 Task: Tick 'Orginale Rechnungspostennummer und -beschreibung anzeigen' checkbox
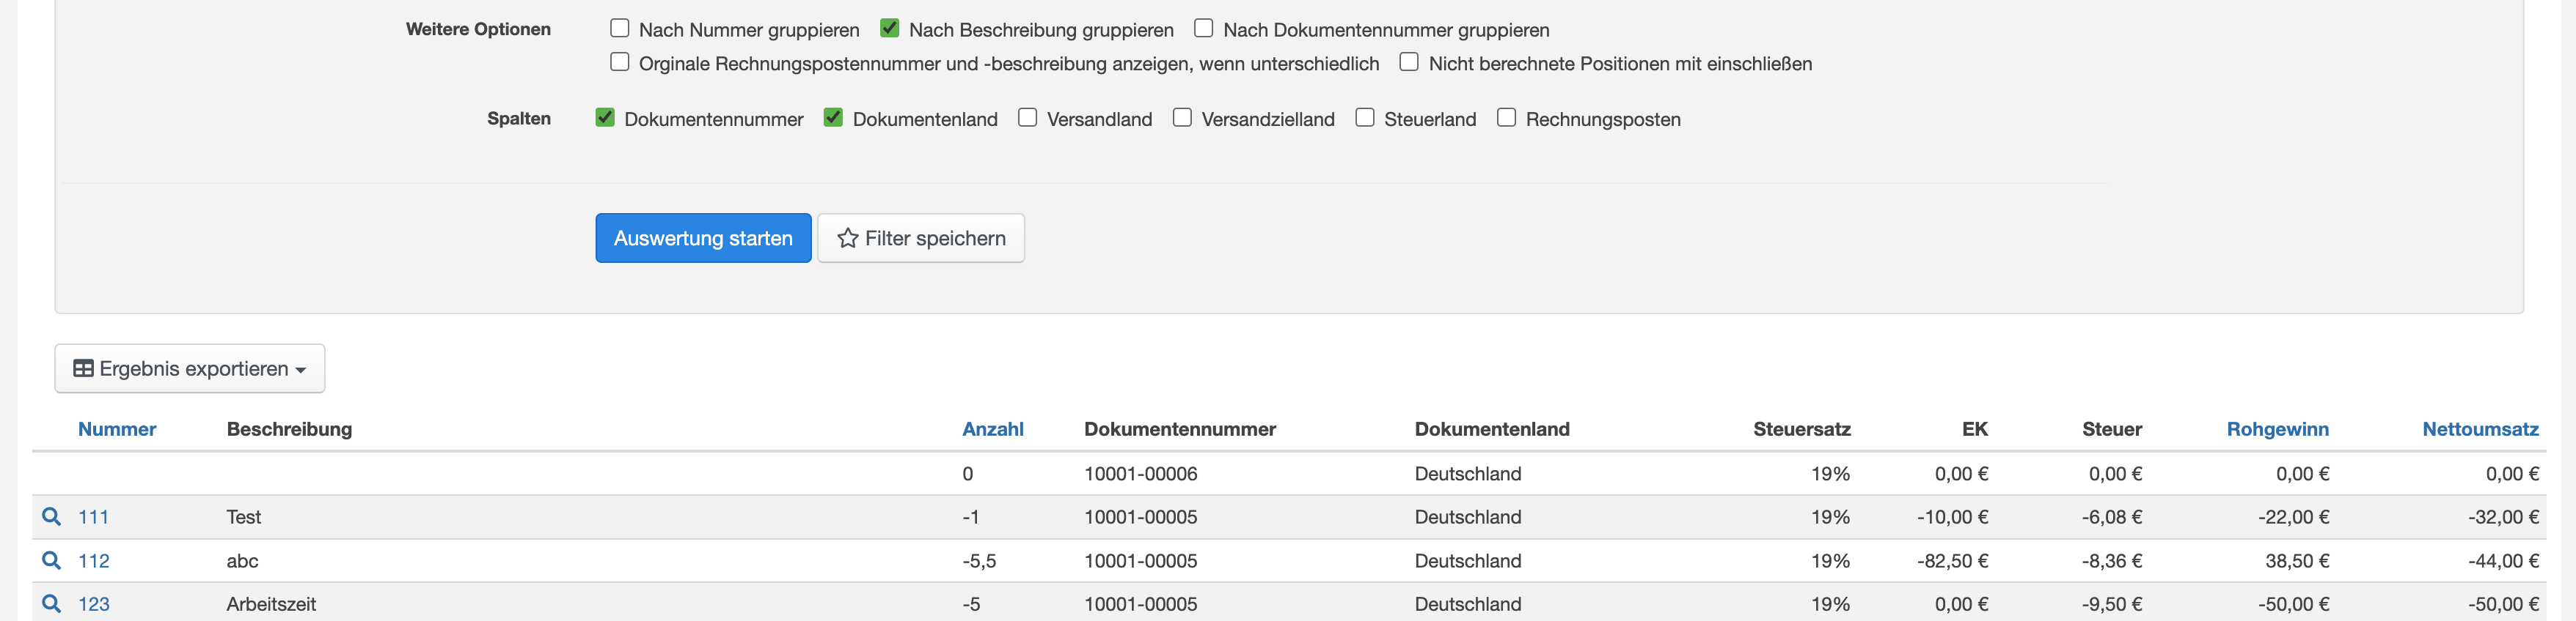tap(620, 62)
